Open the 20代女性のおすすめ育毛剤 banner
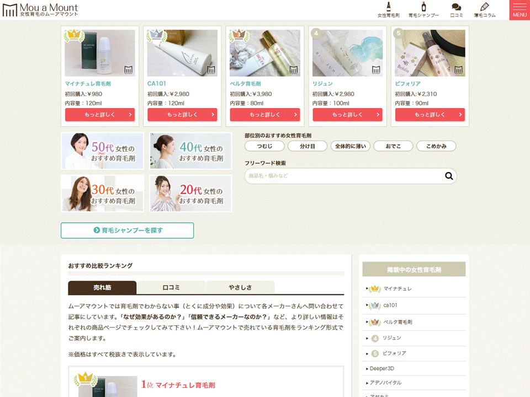 click(190, 194)
